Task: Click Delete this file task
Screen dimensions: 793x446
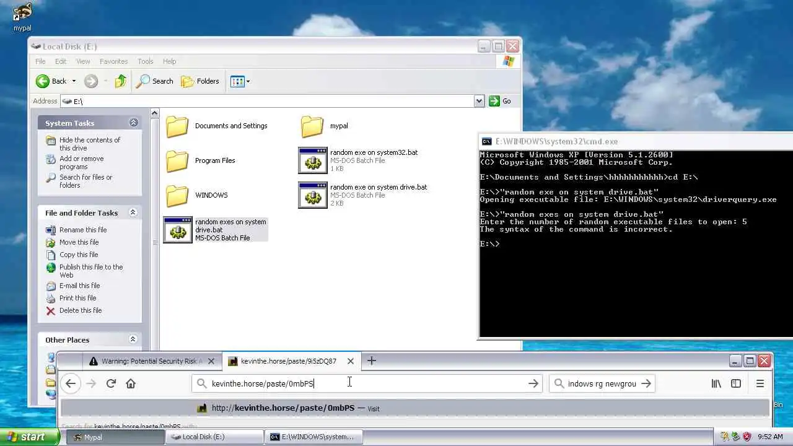Action: 81,310
